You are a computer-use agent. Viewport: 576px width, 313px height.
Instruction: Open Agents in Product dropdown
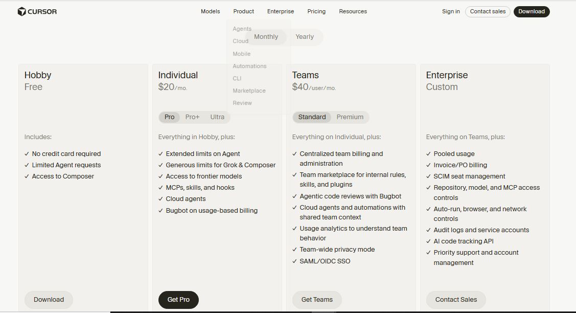pyautogui.click(x=242, y=29)
